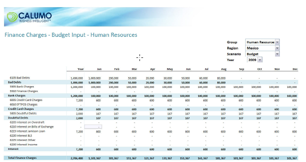Click the Year column header
The width and height of the screenshot is (306, 162).
[x=81, y=69]
